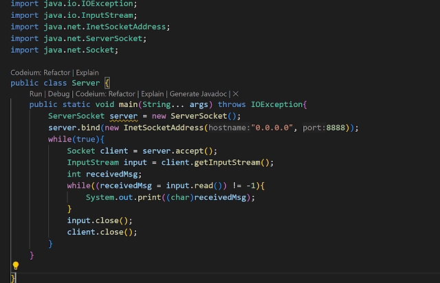Click the 'client.close();' line
The height and width of the screenshot is (283, 440).
102,232
